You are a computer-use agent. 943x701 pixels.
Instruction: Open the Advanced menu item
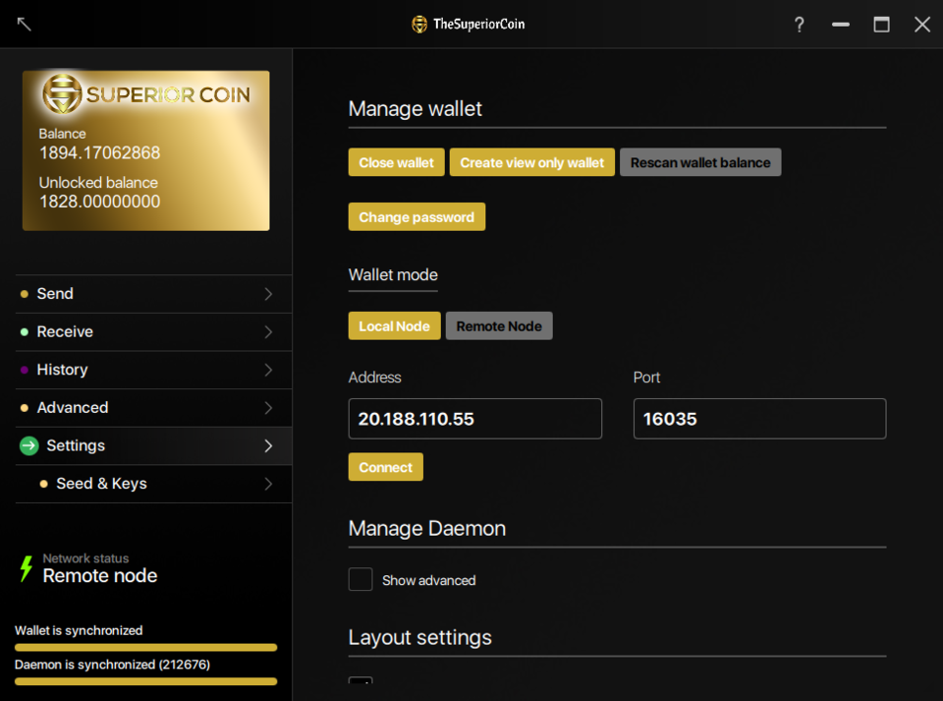[153, 408]
